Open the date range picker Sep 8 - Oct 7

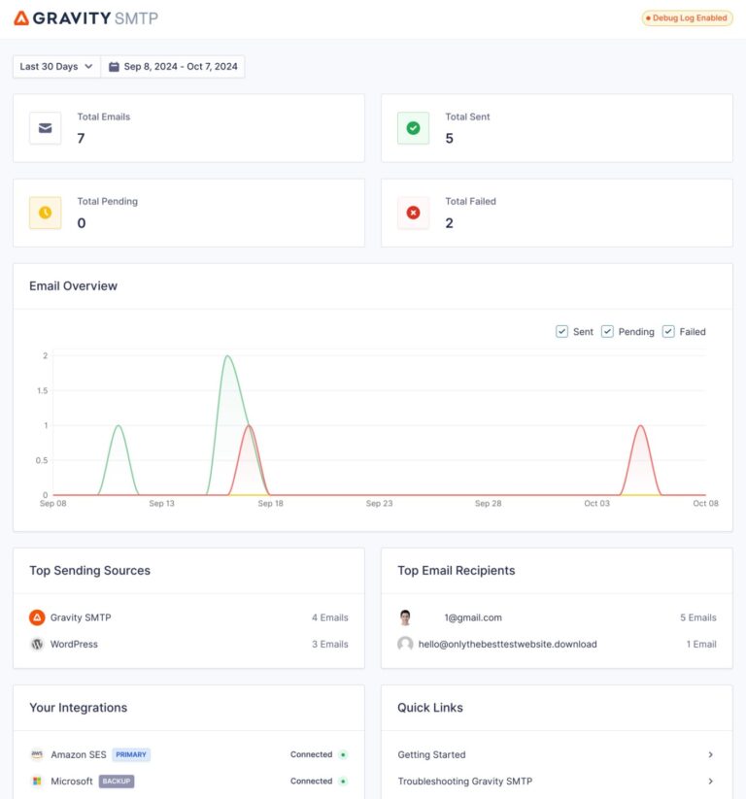click(x=173, y=67)
